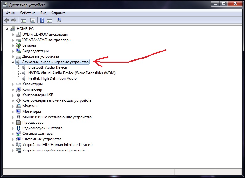The height and width of the screenshot is (178, 245).
Task: Click the Клавиатуры keyboard icon
Action: point(18,84)
